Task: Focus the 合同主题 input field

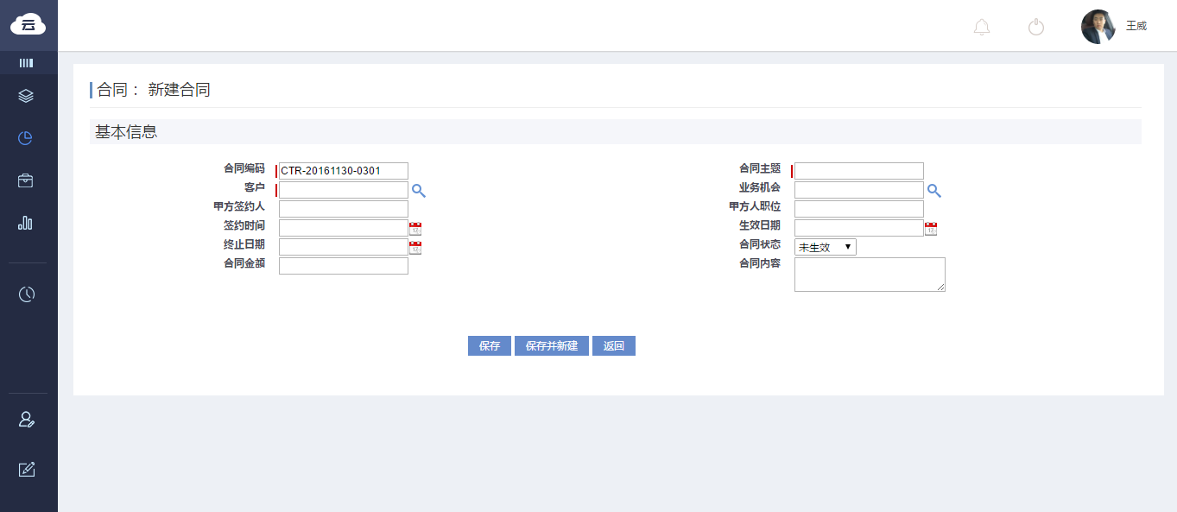Action: (x=858, y=171)
